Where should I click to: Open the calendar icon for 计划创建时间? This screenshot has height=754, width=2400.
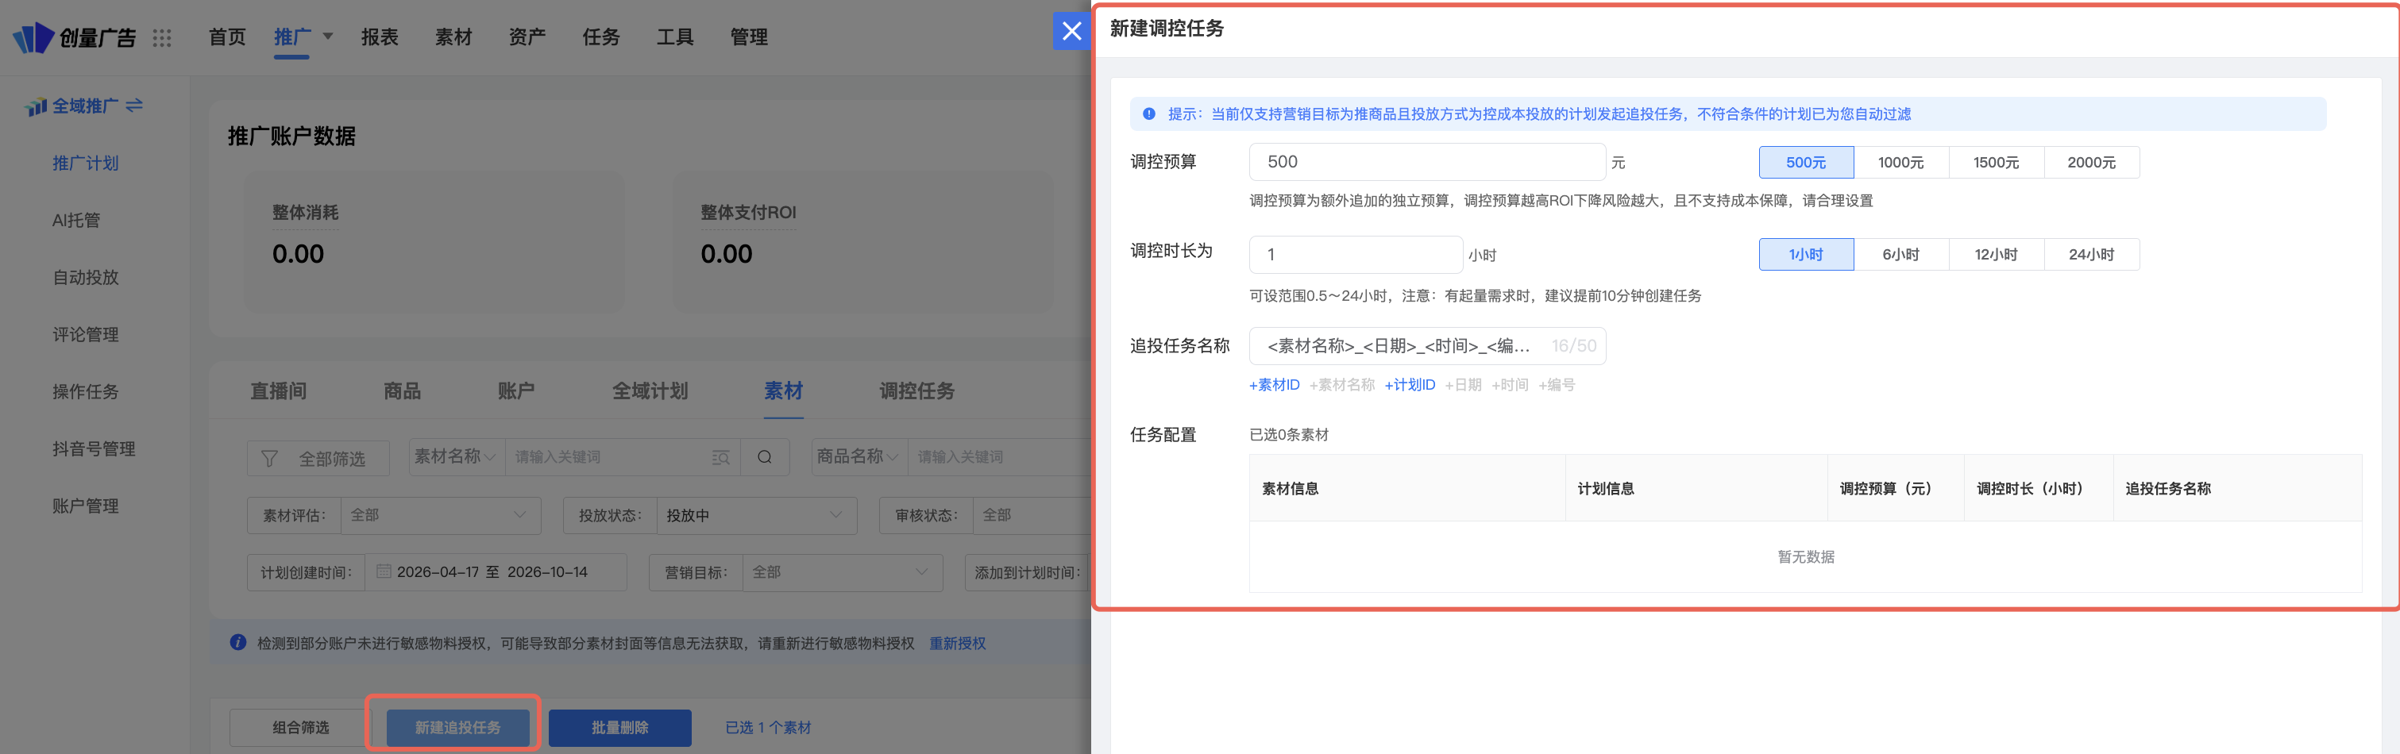383,571
